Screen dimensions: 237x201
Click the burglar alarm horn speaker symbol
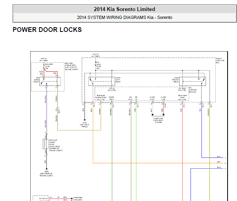46,144
